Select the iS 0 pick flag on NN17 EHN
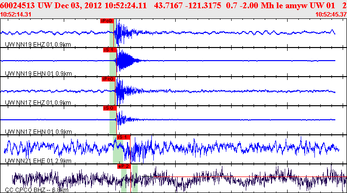Image resolution: width=347 pixels, height=193 pixels. click(x=110, y=108)
